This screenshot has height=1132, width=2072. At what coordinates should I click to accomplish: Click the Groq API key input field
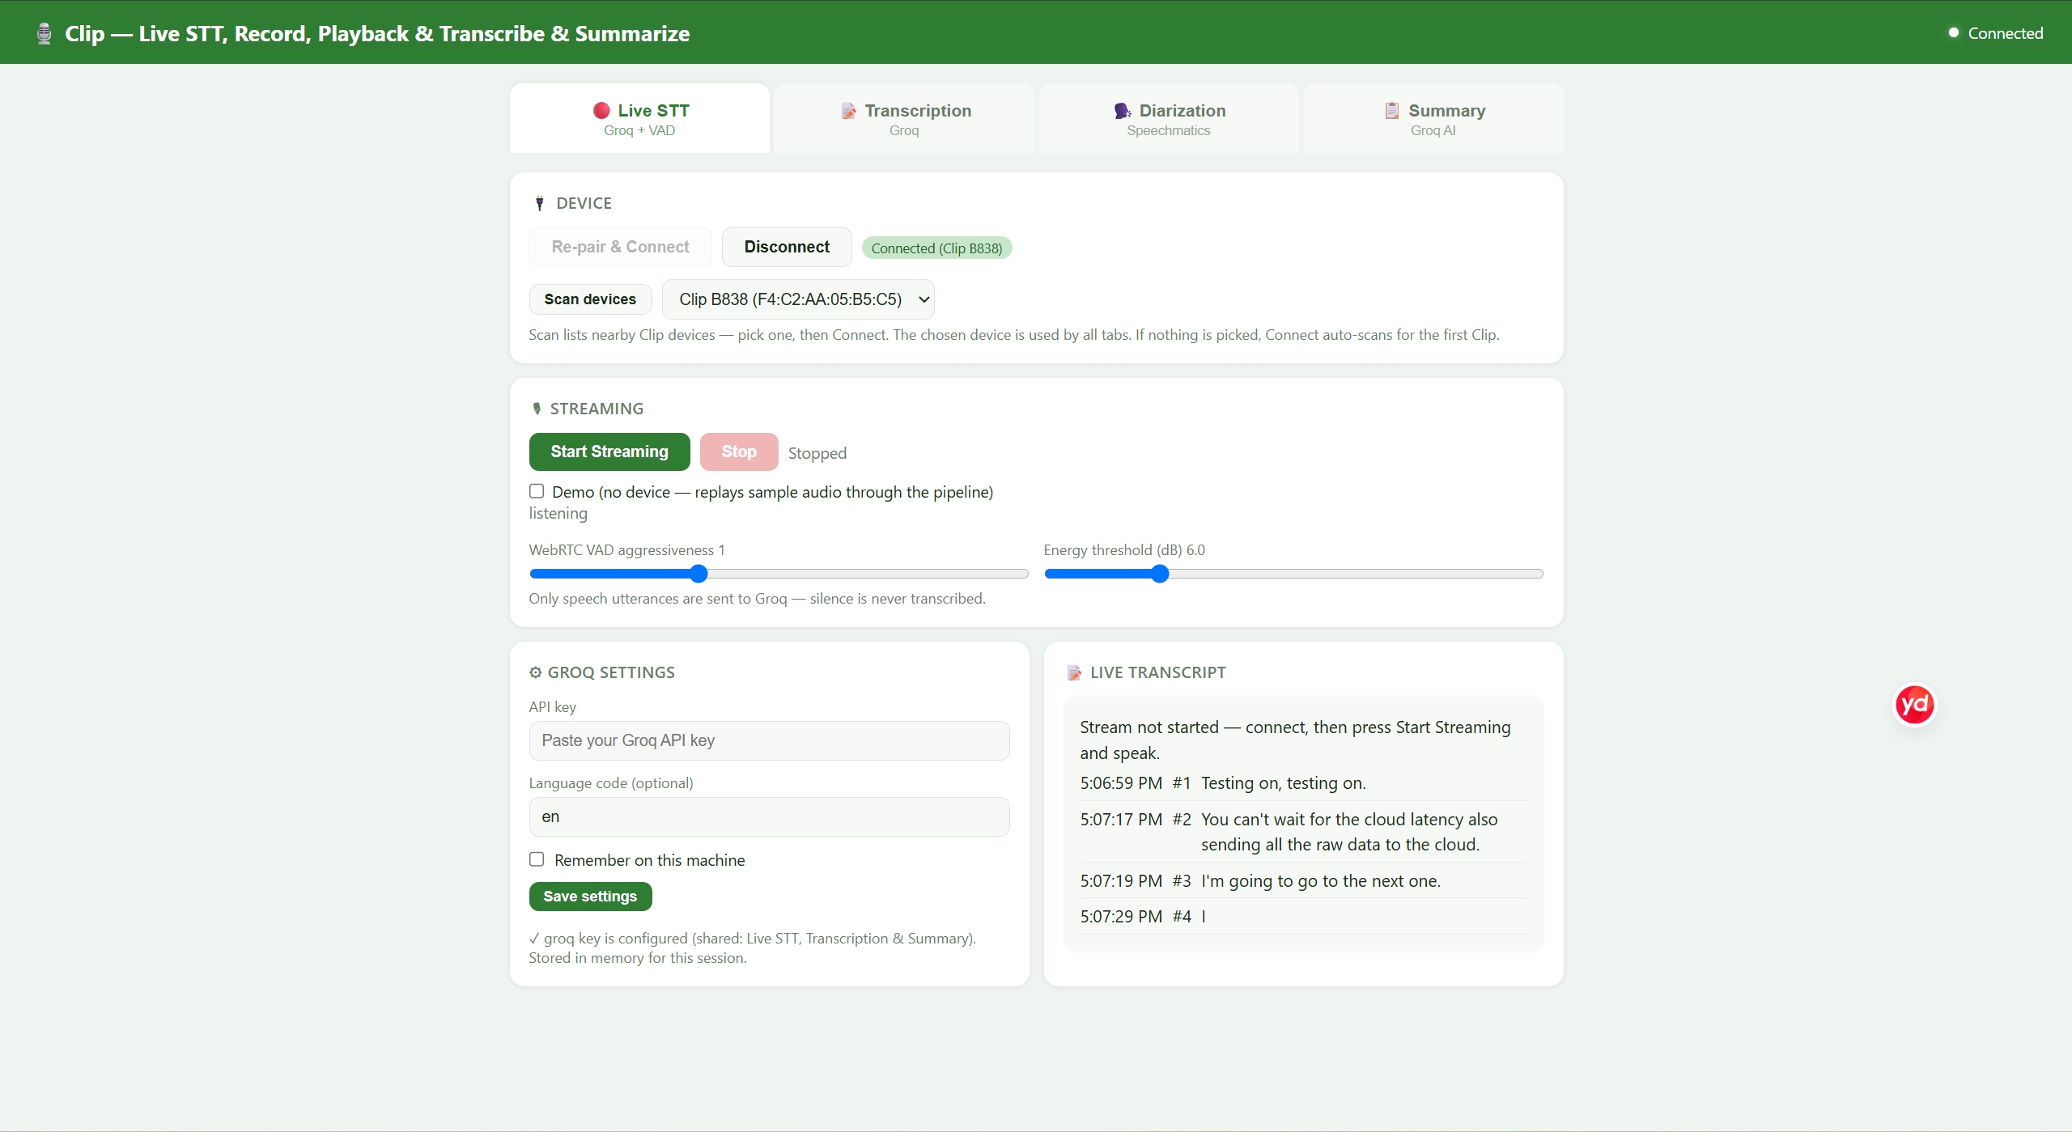click(769, 740)
